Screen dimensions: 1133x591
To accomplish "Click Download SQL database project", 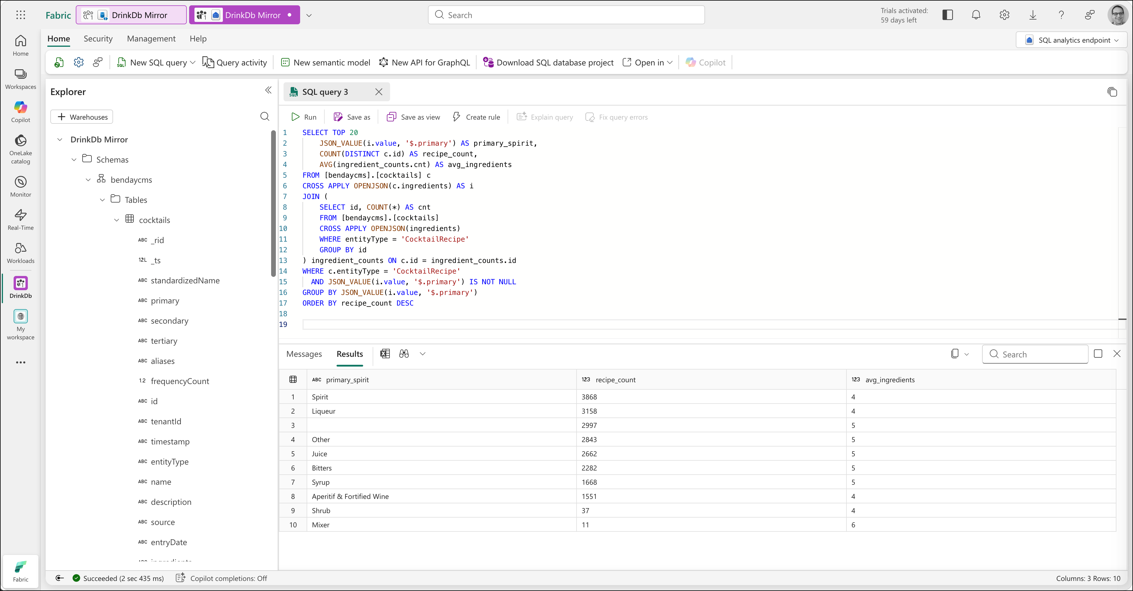I will pos(548,62).
